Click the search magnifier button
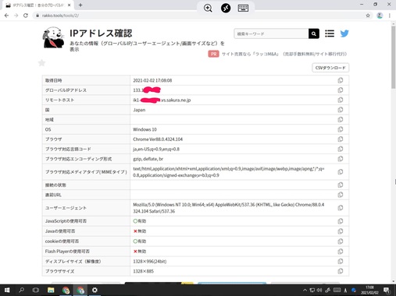 (x=314, y=33)
